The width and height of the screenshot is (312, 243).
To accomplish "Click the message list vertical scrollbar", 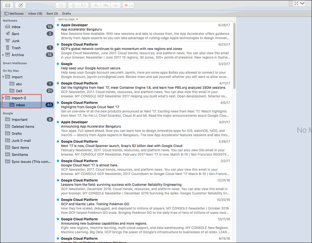I will click(234, 53).
